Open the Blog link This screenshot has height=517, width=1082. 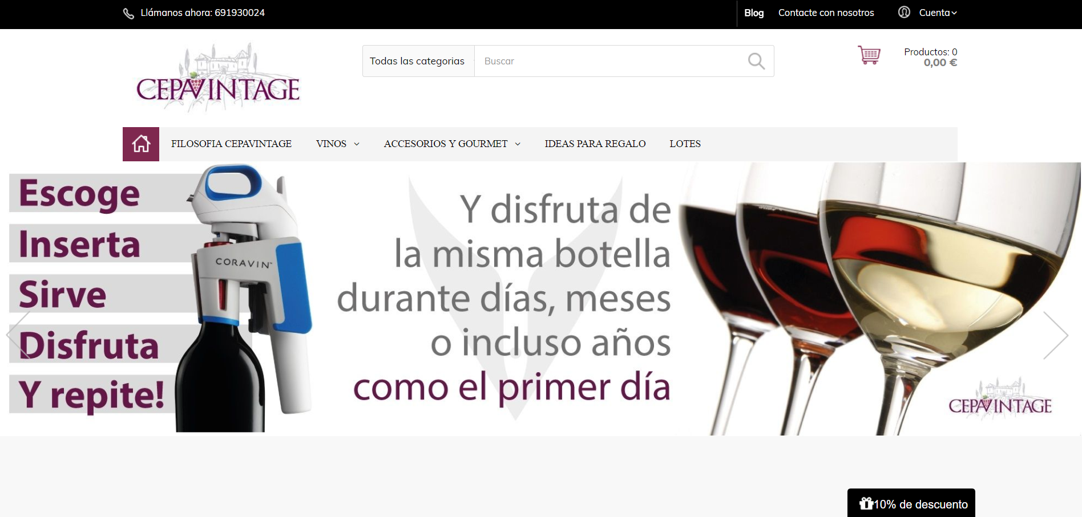[754, 13]
